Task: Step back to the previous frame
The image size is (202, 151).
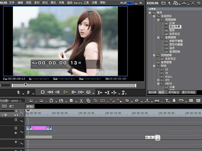Action: (x=57, y=92)
